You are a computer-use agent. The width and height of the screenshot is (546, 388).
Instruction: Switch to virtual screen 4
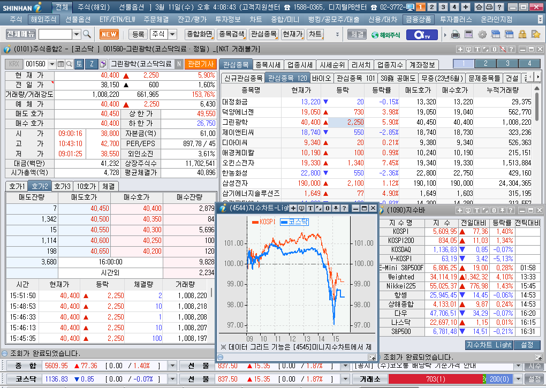[454, 7]
